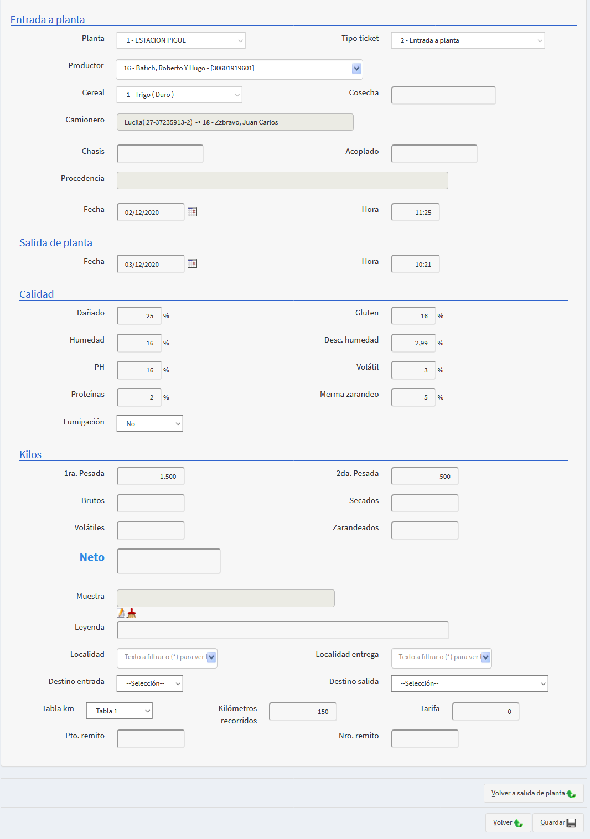This screenshot has height=839, width=590.
Task: Open calendar for Entrada a planta Fecha
Action: tap(192, 212)
